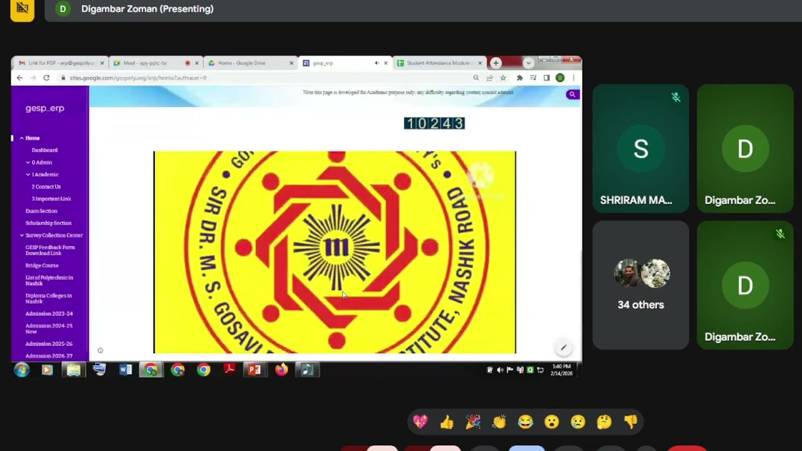This screenshot has width=802, height=451.
Task: Open the Dashboard page link
Action: (44, 150)
